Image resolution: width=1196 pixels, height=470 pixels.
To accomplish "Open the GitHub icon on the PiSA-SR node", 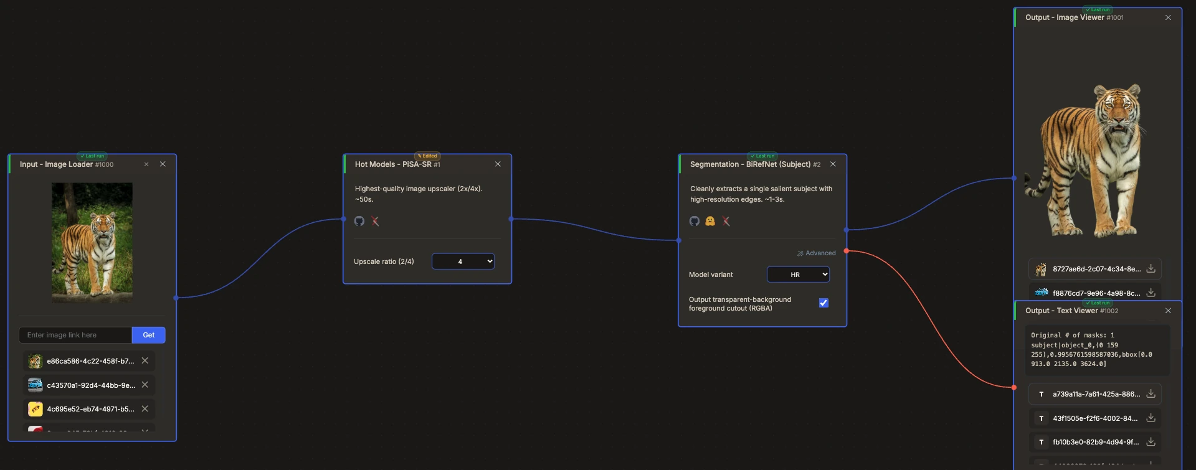I will [x=359, y=221].
